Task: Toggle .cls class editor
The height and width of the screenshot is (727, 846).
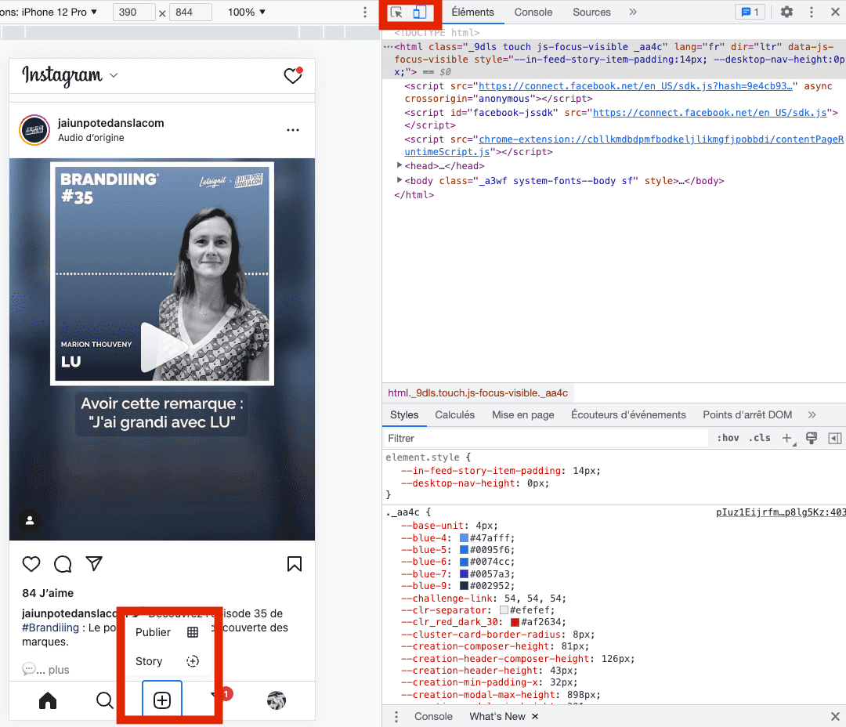Action: coord(759,438)
